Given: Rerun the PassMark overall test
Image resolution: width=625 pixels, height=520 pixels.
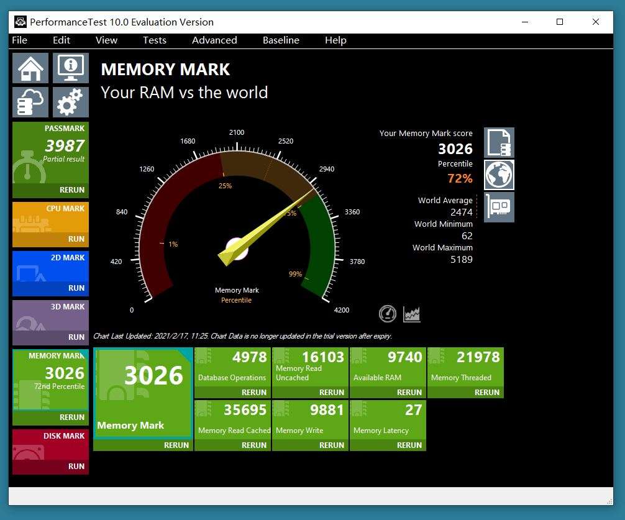Looking at the screenshot, I should click(x=72, y=190).
